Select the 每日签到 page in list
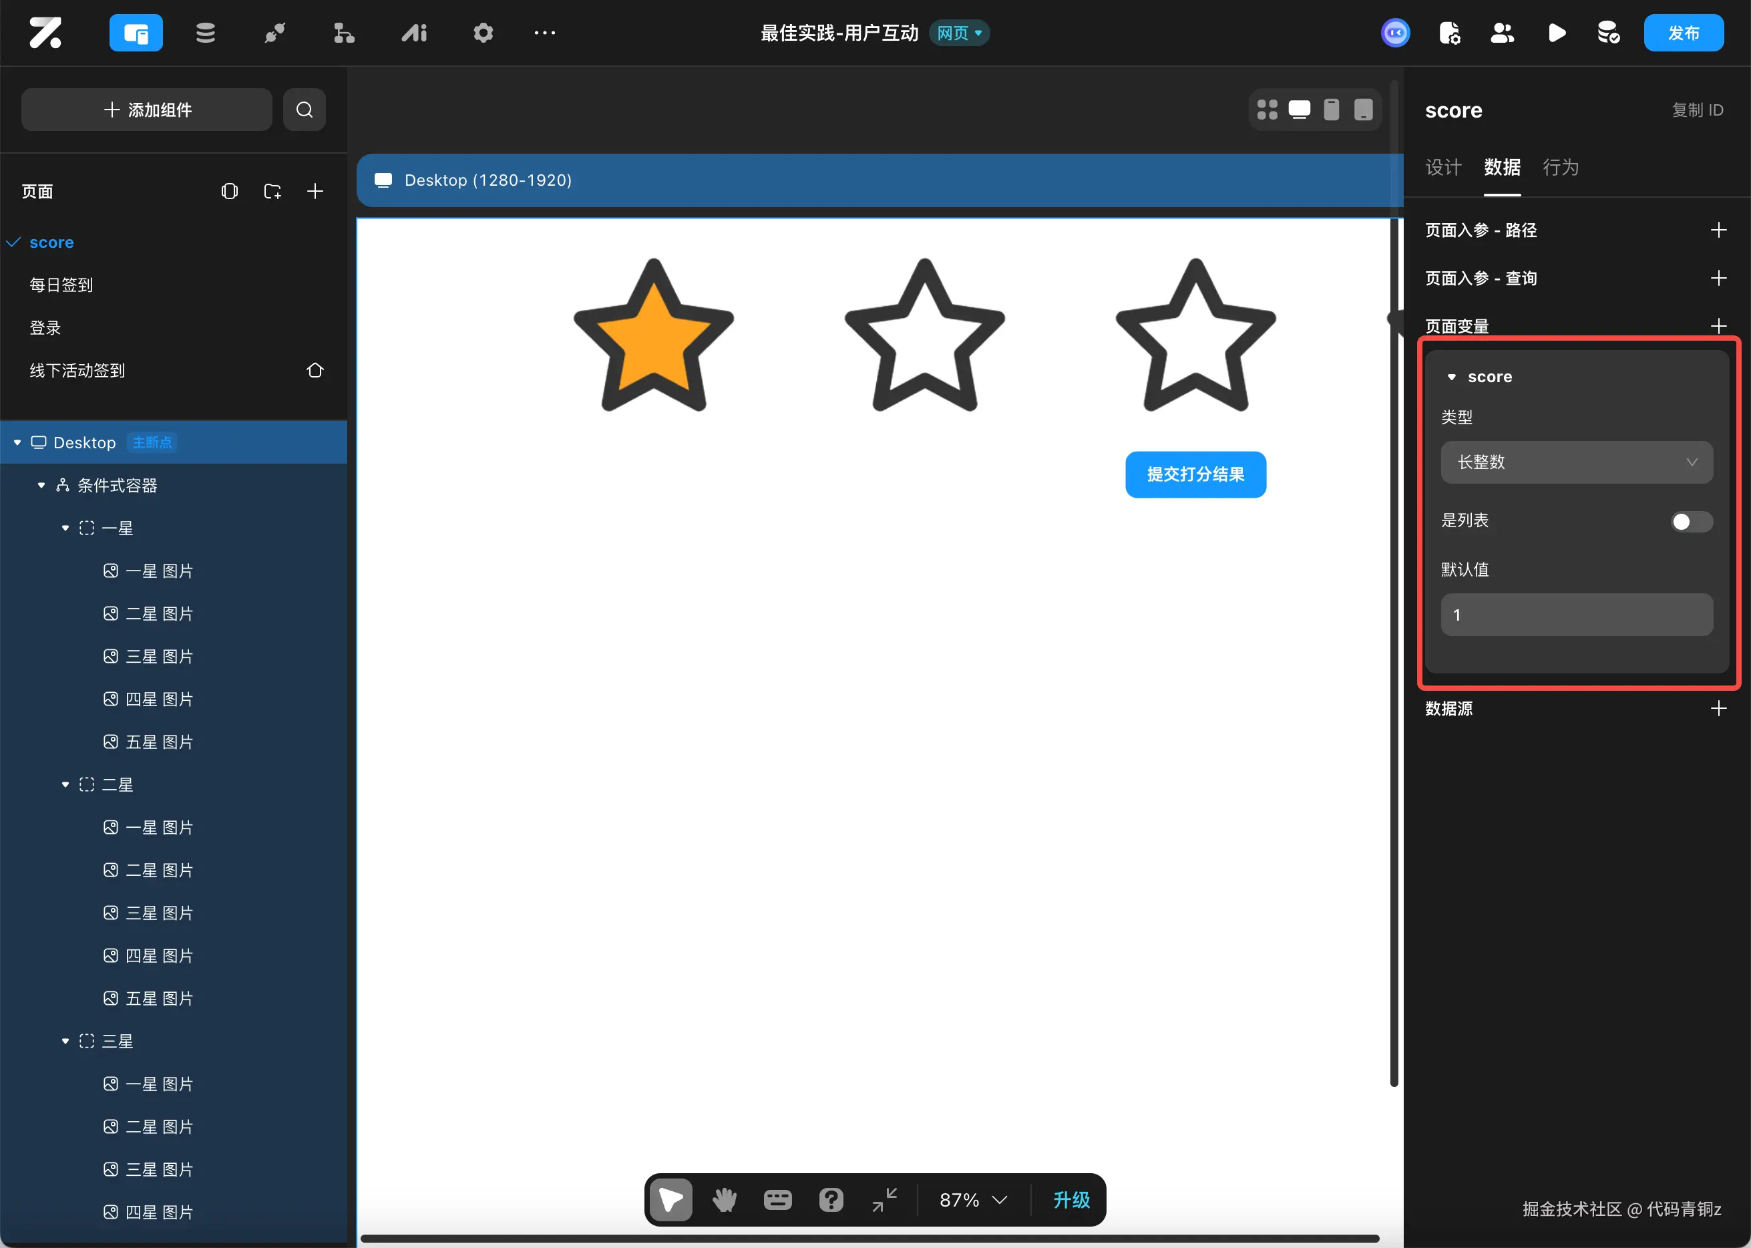 point(61,285)
